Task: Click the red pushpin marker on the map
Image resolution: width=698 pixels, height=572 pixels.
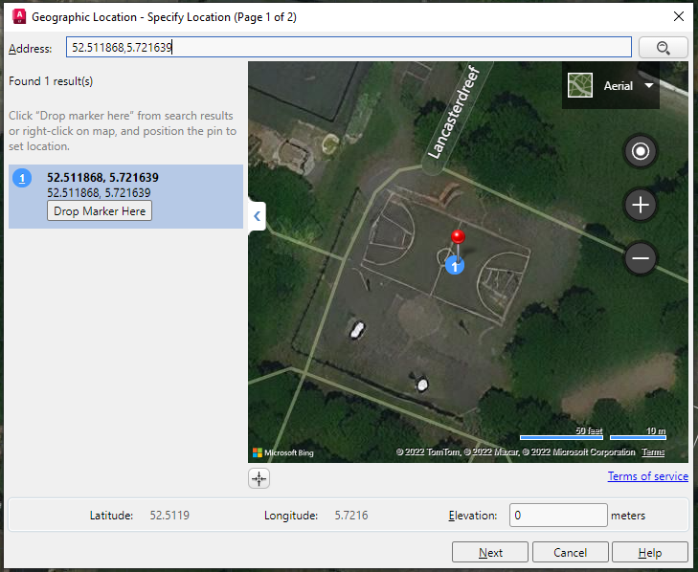Action: (458, 237)
